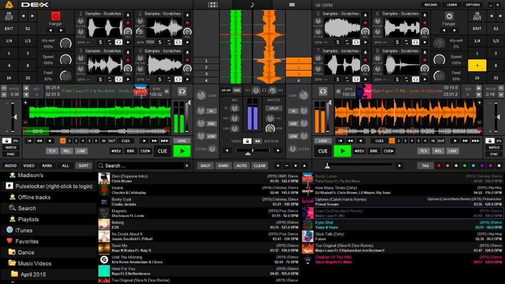The width and height of the screenshot is (505, 284).
Task: Open the right deck CUES dropdown
Action: [x=380, y=141]
